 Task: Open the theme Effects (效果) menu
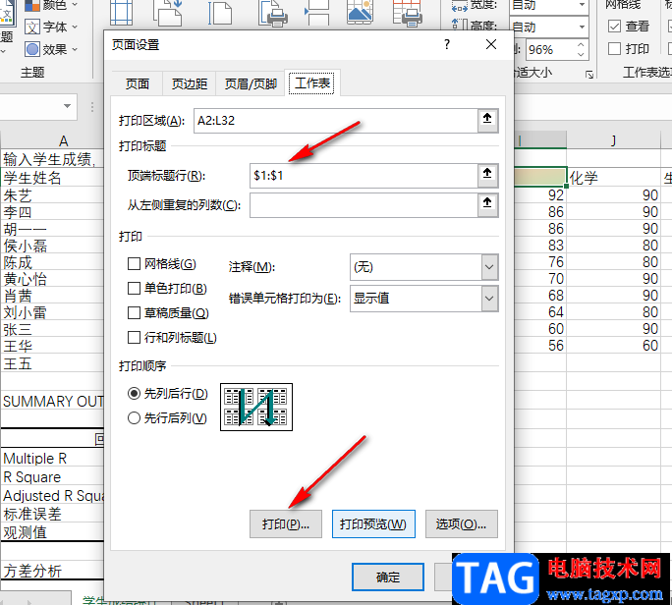pos(50,49)
